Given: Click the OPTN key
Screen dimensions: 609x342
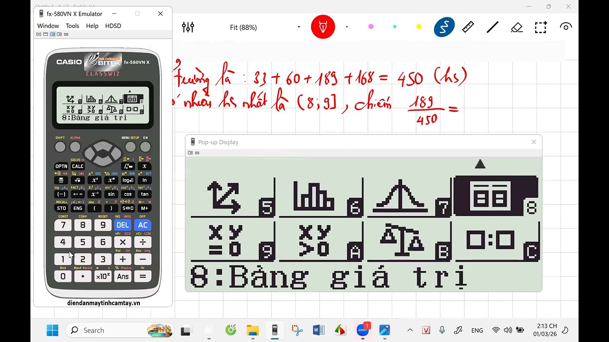Looking at the screenshot, I should click(61, 166).
